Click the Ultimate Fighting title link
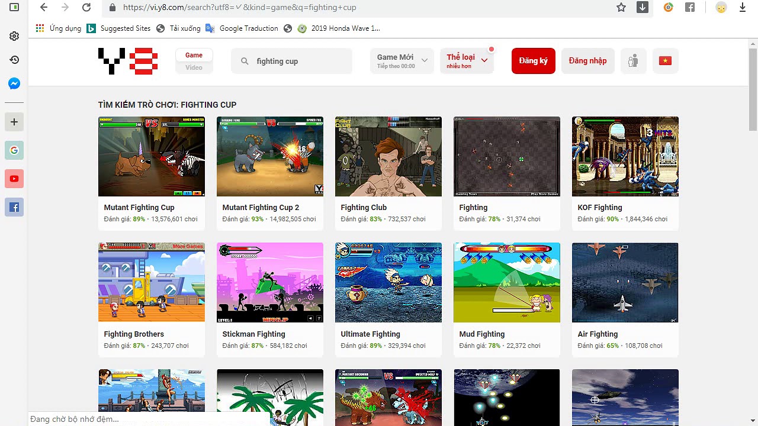 tap(370, 334)
